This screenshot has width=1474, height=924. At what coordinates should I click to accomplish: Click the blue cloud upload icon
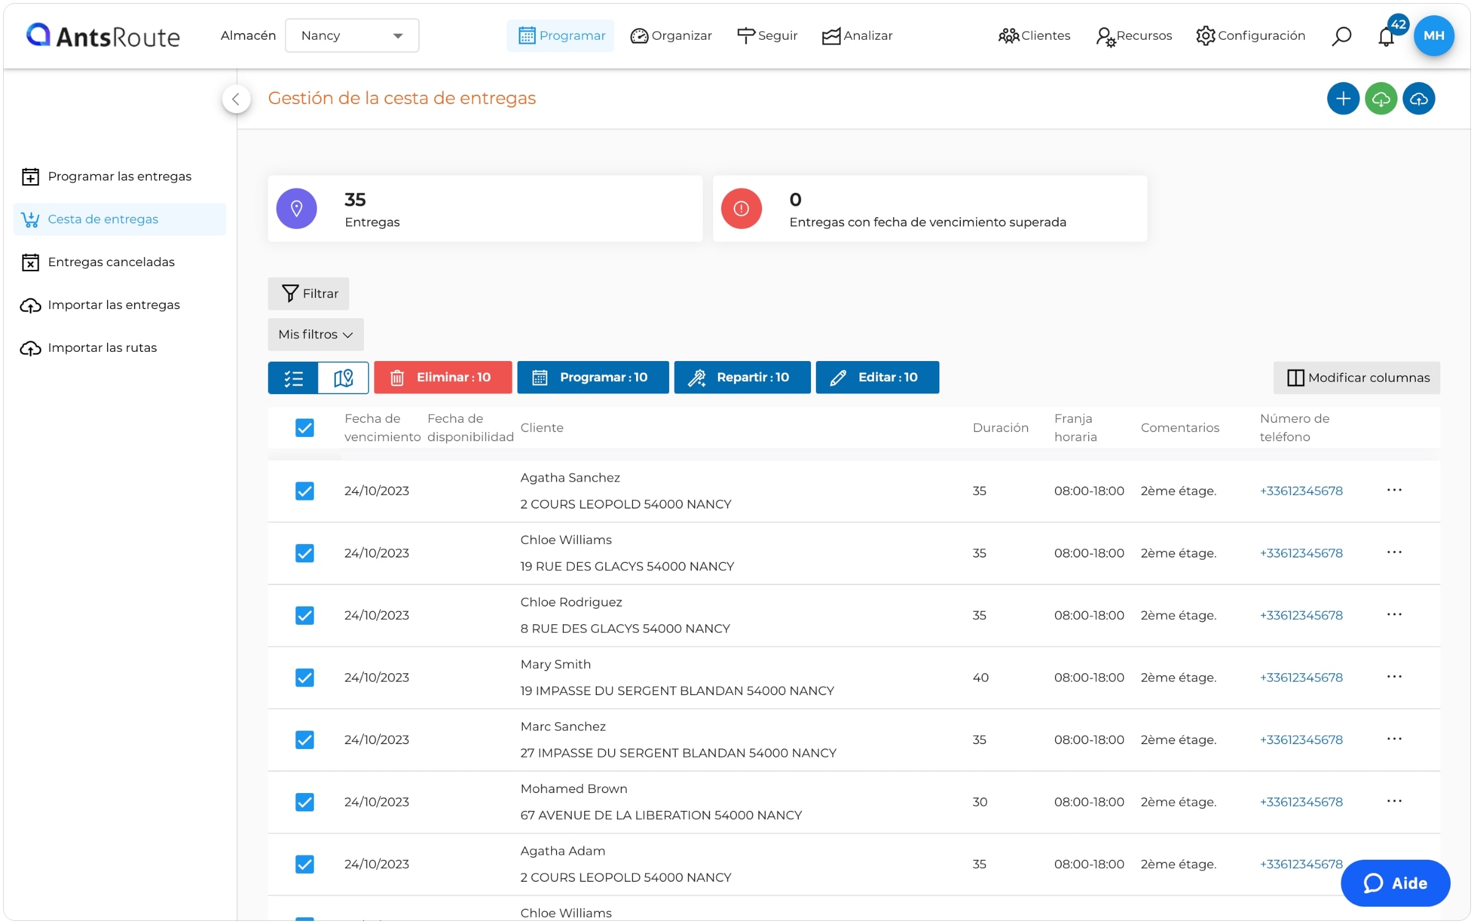pyautogui.click(x=1419, y=99)
